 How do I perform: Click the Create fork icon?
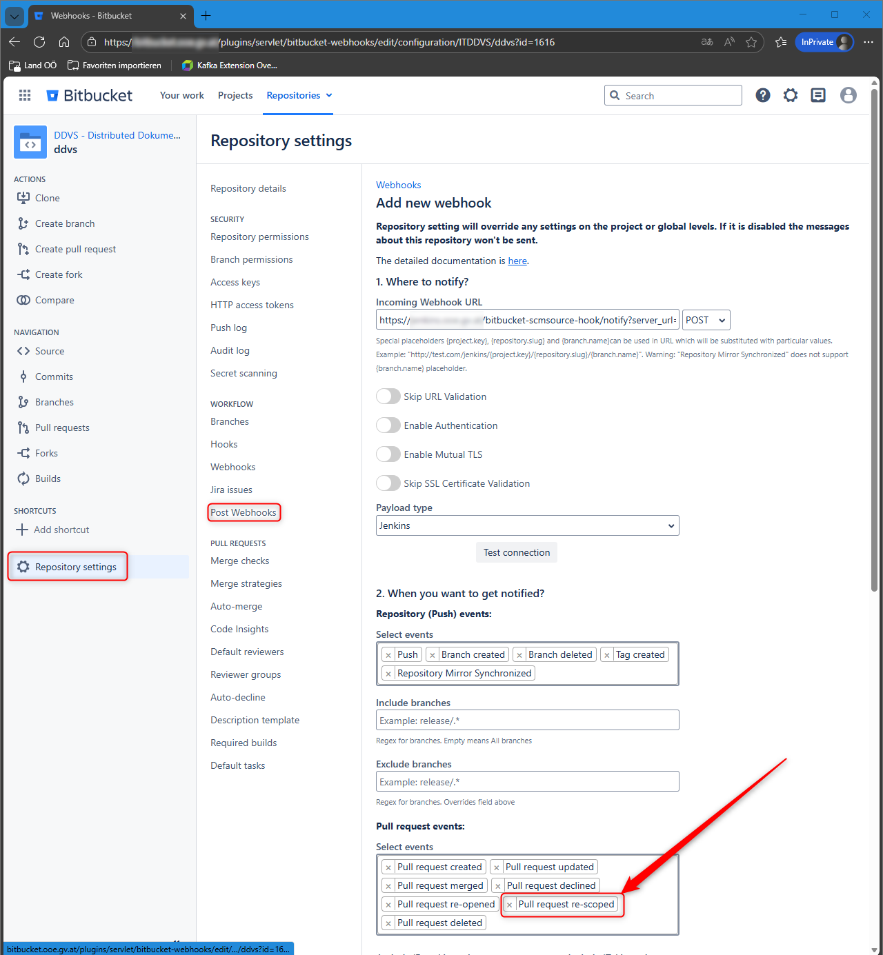23,274
